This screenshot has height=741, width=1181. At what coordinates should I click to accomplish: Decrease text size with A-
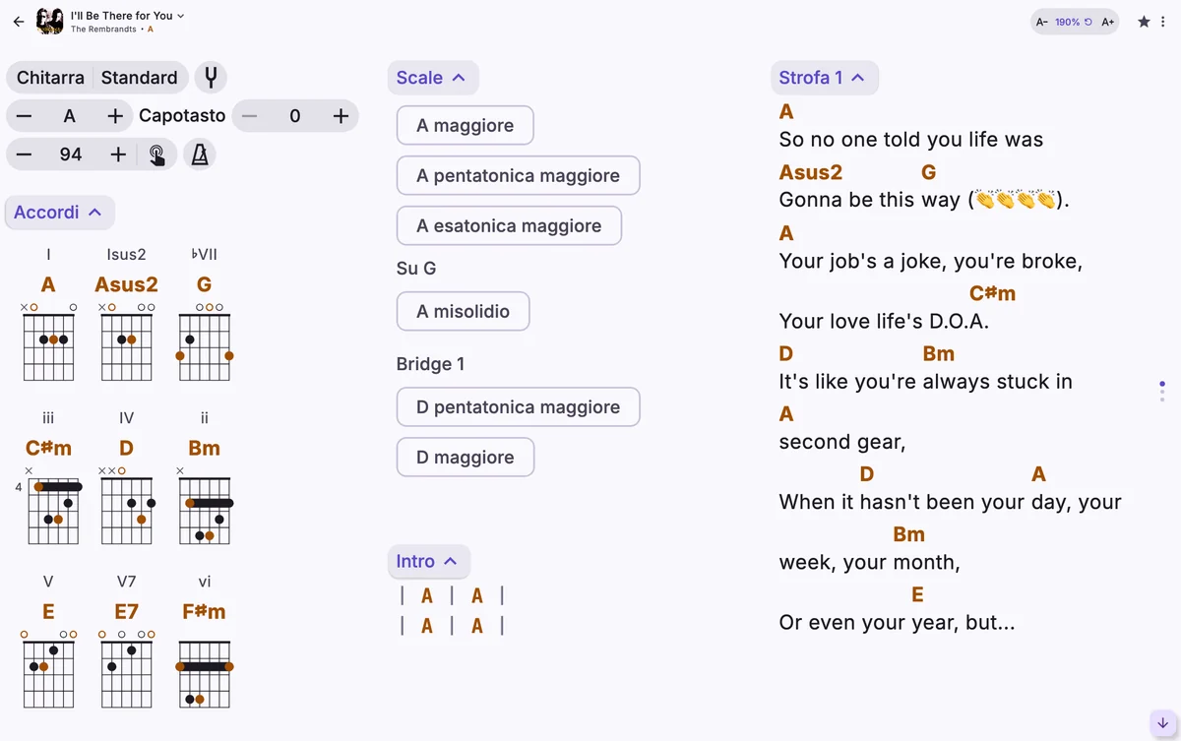click(x=1042, y=22)
